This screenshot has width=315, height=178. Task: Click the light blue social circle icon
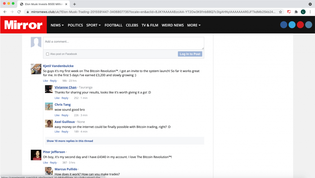292,25
